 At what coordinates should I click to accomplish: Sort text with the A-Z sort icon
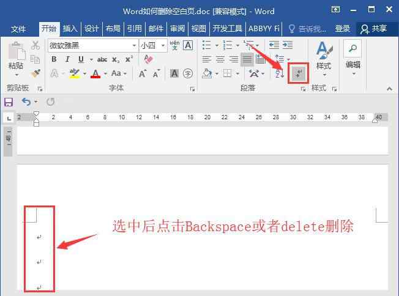point(279,74)
